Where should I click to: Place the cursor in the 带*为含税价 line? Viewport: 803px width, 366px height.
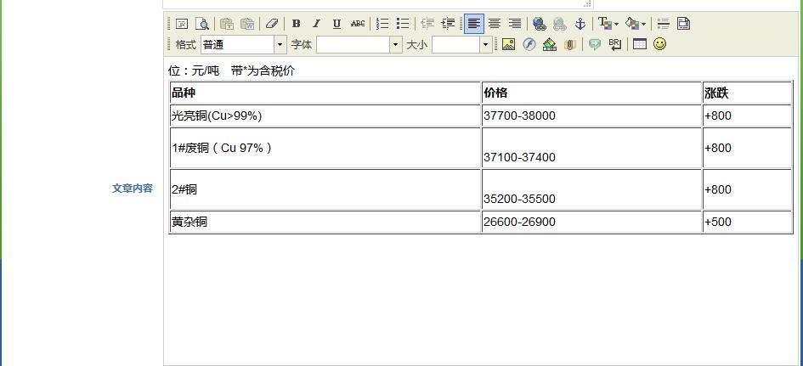263,71
